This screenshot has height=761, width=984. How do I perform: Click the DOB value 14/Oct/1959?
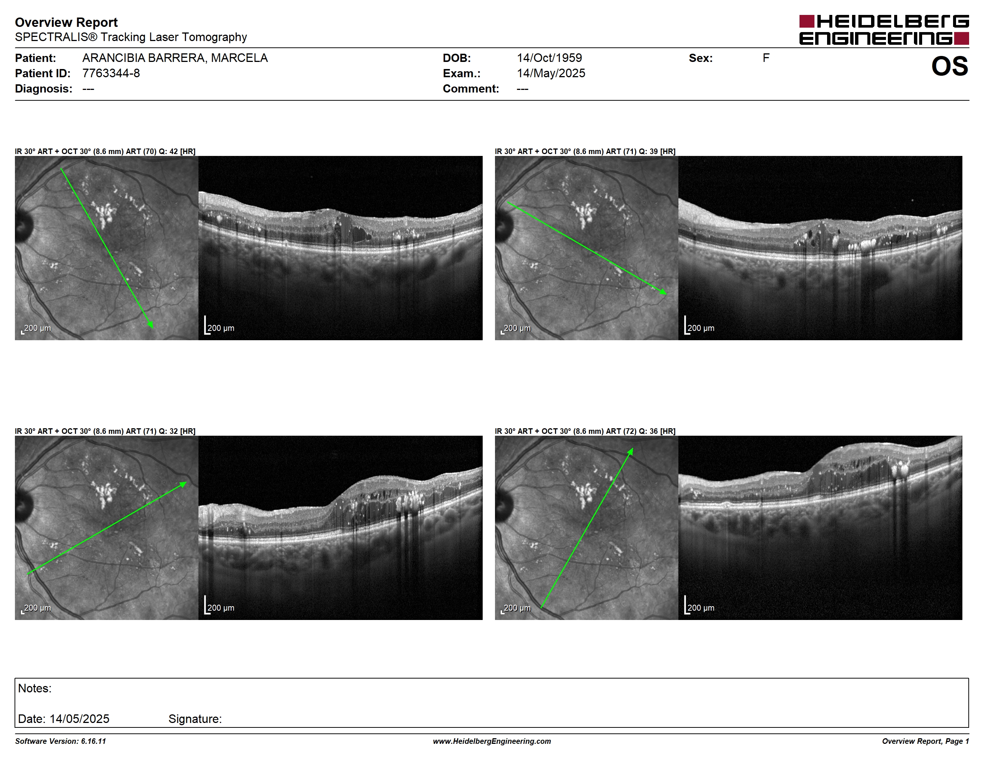(549, 58)
